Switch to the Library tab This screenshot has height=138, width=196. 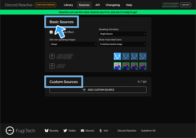coord(69,5)
